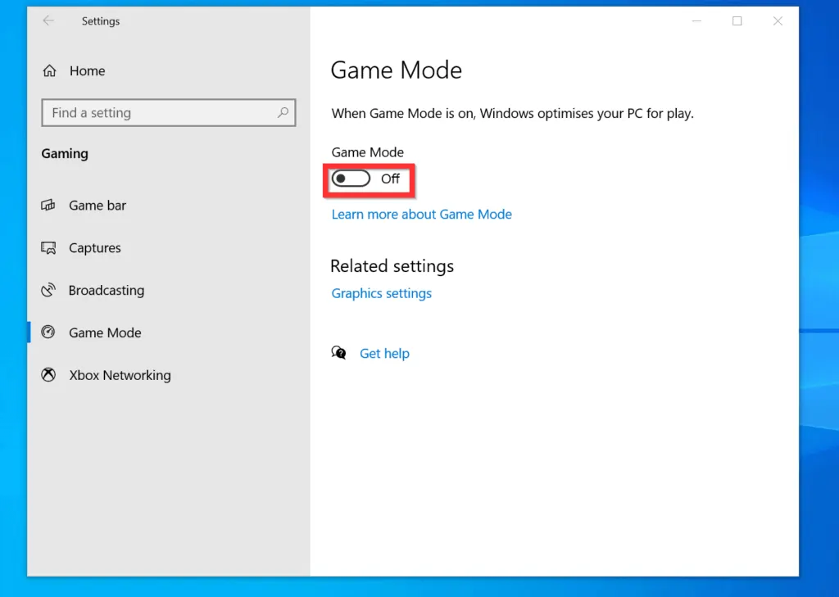Click the search magnifier icon
The image size is (839, 597).
[x=283, y=112]
